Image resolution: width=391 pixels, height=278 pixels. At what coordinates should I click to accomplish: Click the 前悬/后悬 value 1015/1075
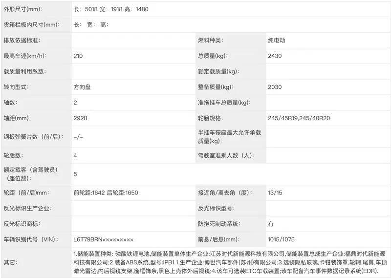[281, 239]
